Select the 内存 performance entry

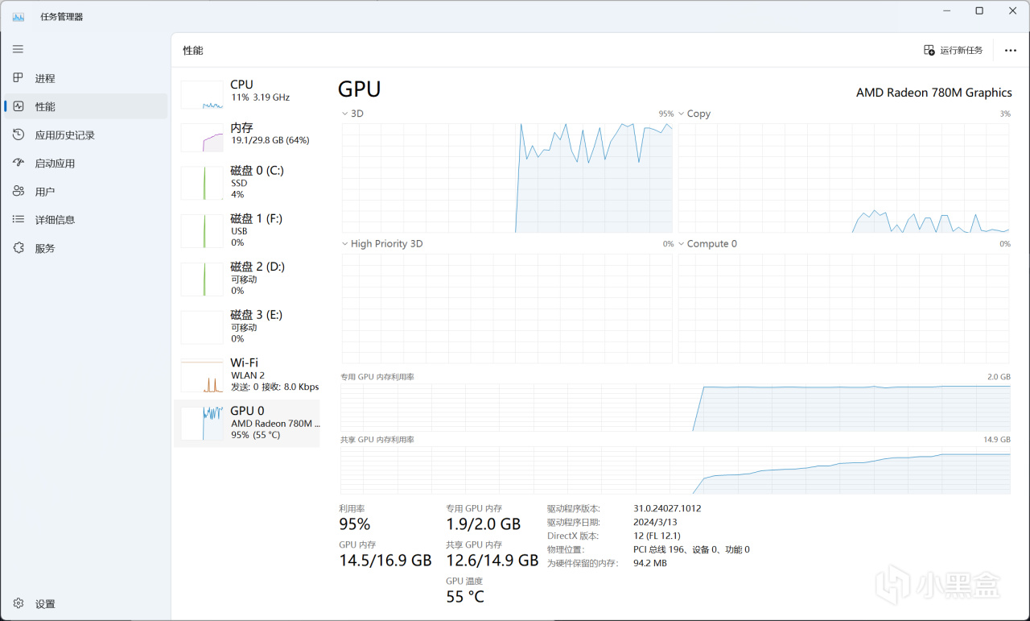pyautogui.click(x=247, y=137)
